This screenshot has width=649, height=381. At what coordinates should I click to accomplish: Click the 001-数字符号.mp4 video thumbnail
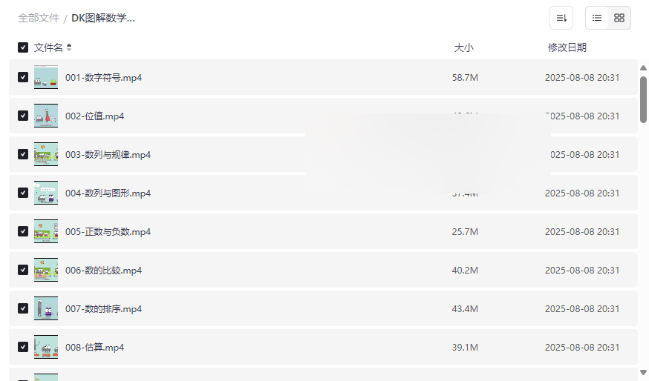pos(46,77)
